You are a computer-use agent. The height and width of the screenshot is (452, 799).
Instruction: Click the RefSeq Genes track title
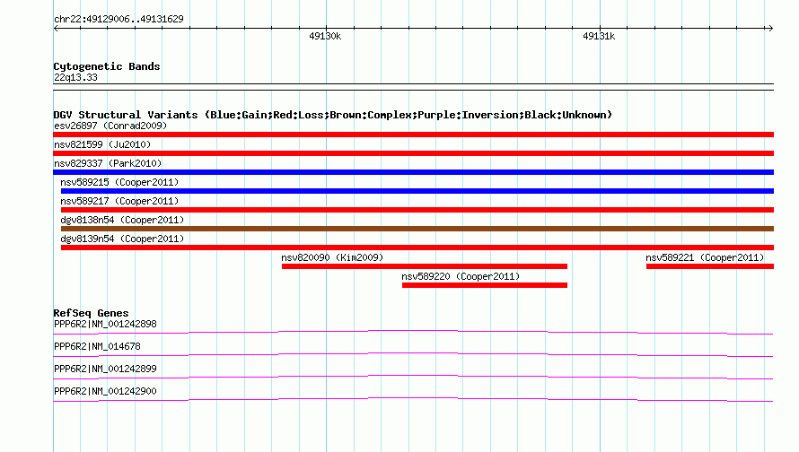(x=92, y=313)
